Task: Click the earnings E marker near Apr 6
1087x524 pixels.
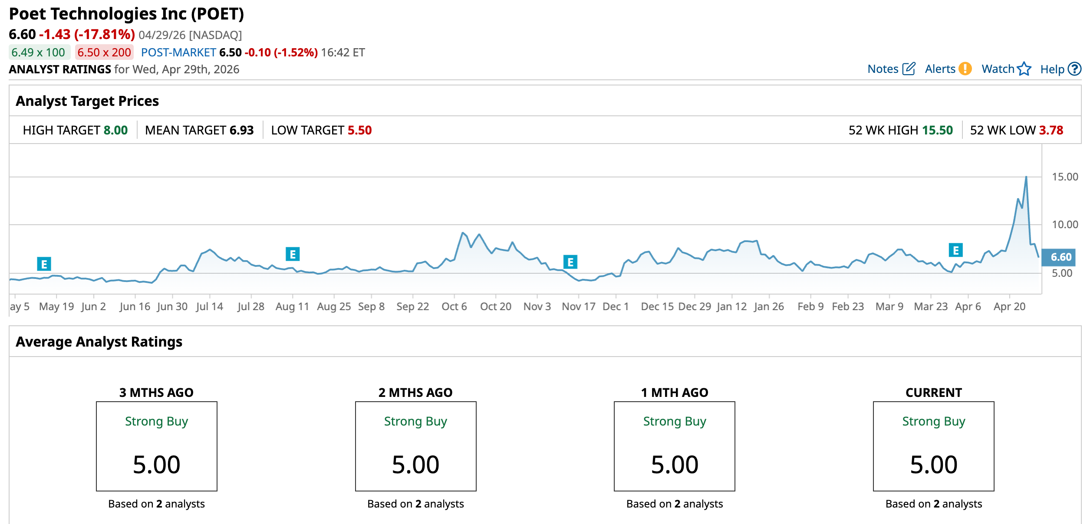Action: tap(955, 250)
